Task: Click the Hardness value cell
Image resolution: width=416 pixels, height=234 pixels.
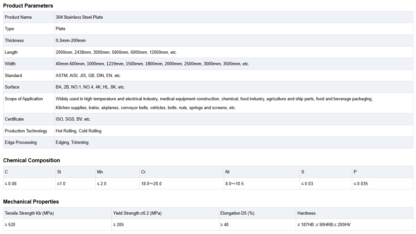Action: point(324,224)
